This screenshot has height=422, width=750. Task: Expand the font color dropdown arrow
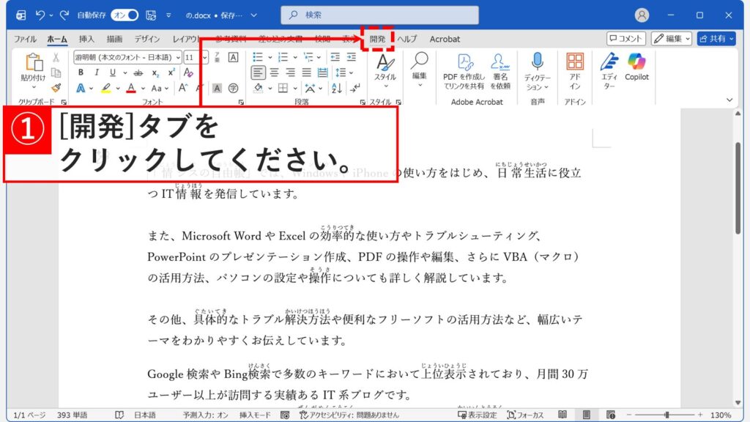[142, 87]
